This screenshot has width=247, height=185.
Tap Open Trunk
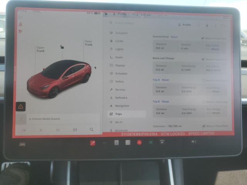click(x=88, y=43)
